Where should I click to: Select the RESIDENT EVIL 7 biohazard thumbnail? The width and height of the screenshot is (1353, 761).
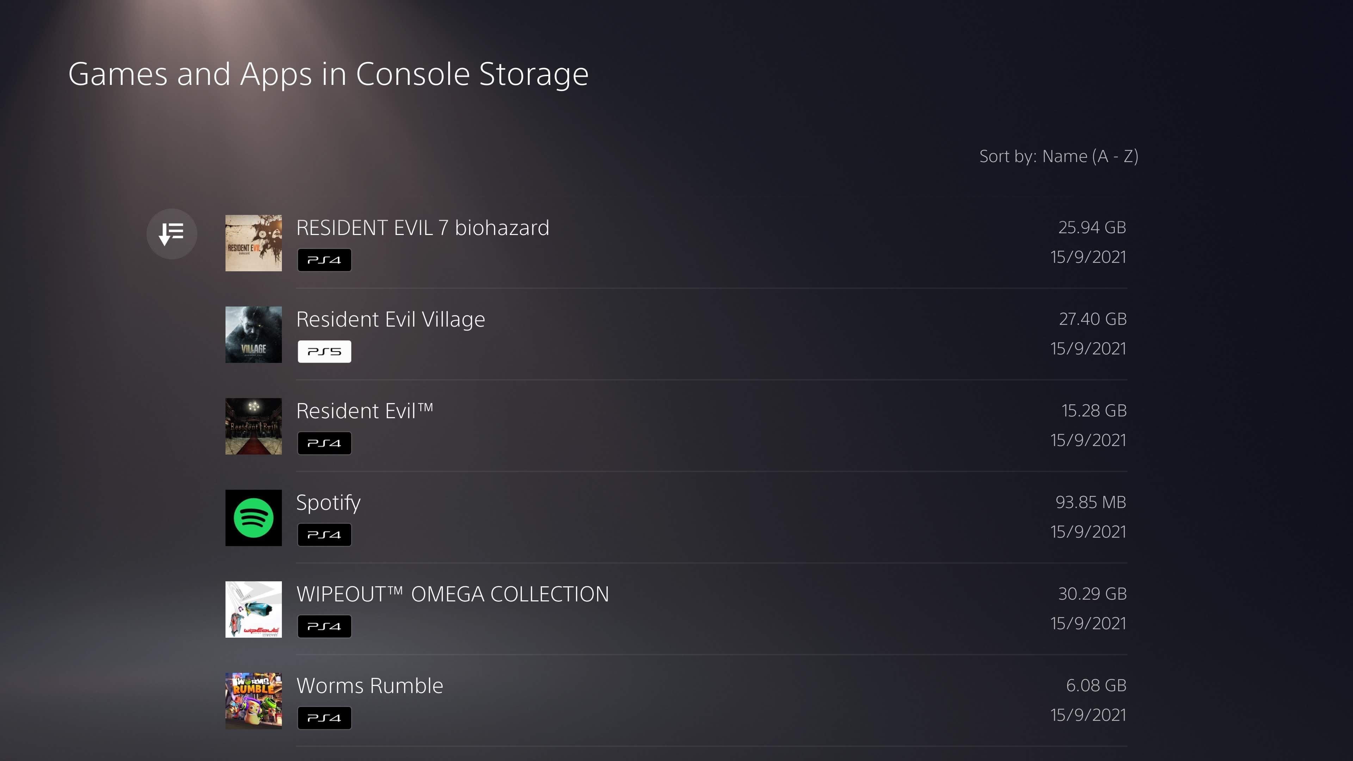253,243
